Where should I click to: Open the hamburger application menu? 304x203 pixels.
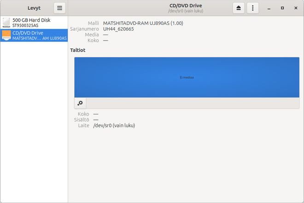pos(59,8)
